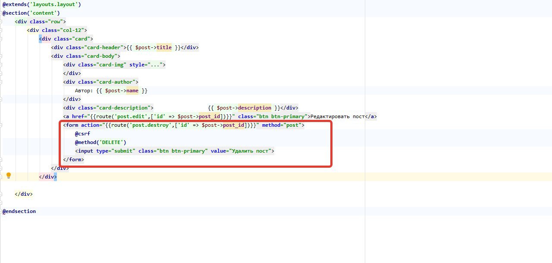Click the Редактировать пост link text
The image size is (552, 263).
(x=338, y=116)
